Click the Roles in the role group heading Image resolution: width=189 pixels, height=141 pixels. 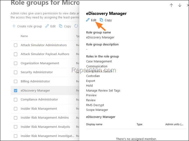coord(103,57)
